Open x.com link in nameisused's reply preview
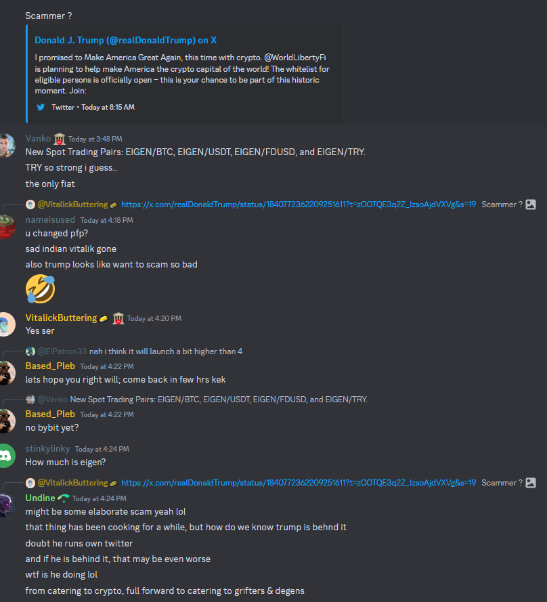The width and height of the screenshot is (547, 602). 299,205
